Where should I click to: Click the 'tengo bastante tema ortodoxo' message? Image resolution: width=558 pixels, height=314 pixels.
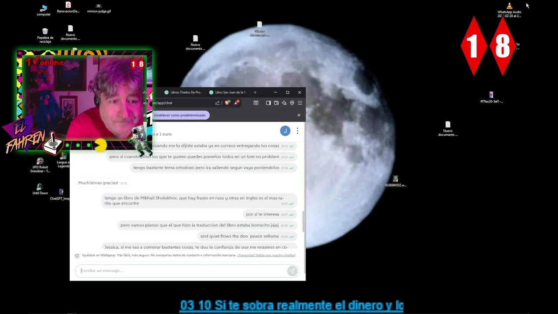[x=214, y=167]
